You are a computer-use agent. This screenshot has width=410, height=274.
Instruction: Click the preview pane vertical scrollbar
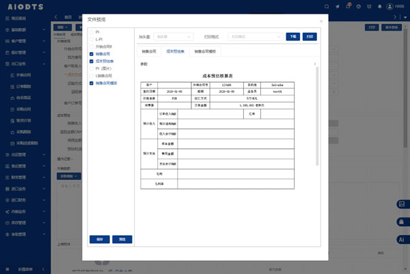317,116
